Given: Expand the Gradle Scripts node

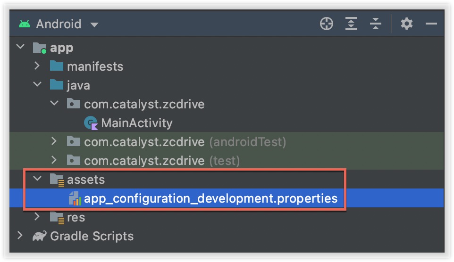Looking at the screenshot, I should [x=20, y=236].
